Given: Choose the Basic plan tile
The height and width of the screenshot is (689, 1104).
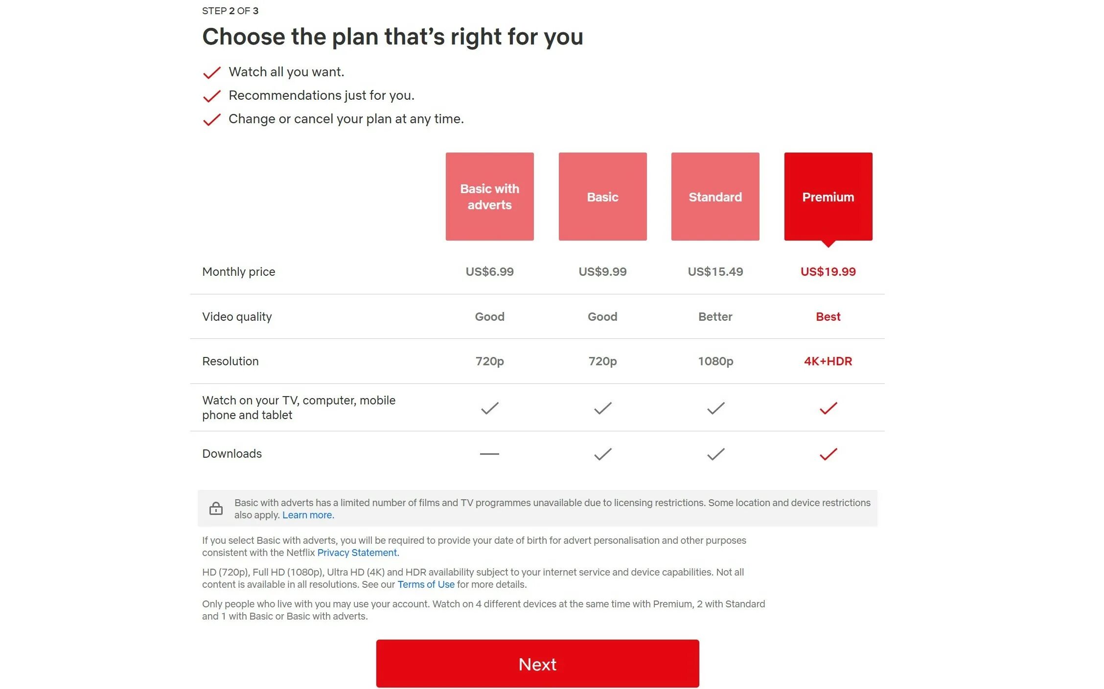Looking at the screenshot, I should pyautogui.click(x=602, y=196).
